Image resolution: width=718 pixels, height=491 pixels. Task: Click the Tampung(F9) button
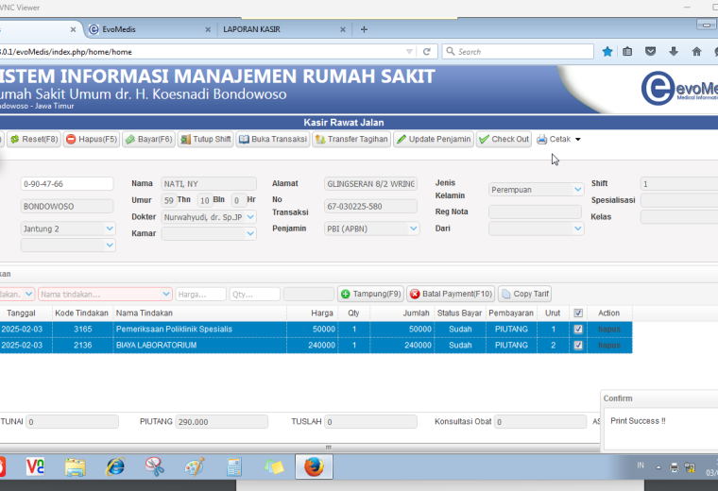tap(371, 294)
